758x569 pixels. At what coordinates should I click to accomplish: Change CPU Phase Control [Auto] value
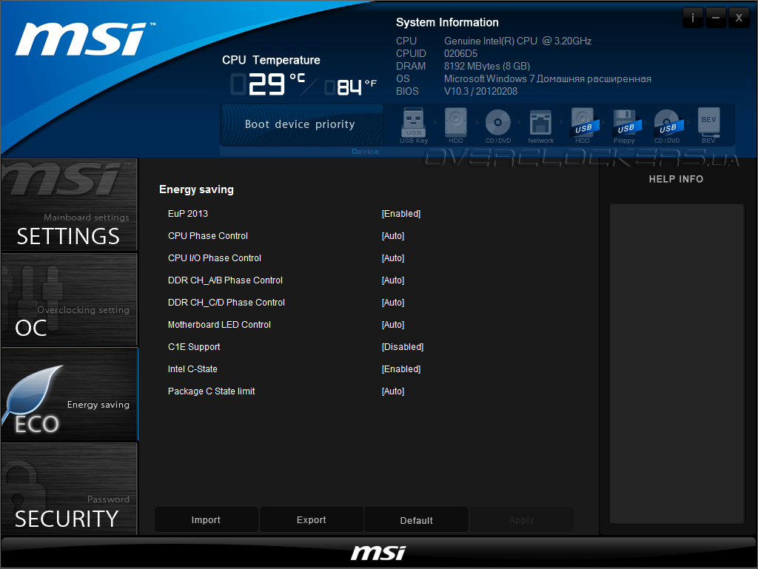[x=393, y=236]
